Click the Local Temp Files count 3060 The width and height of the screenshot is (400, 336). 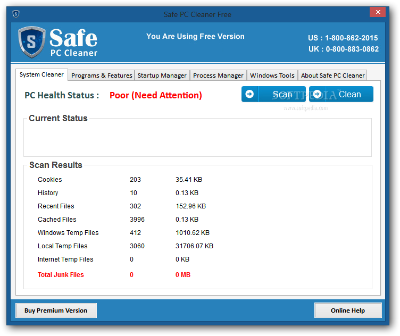(x=137, y=246)
